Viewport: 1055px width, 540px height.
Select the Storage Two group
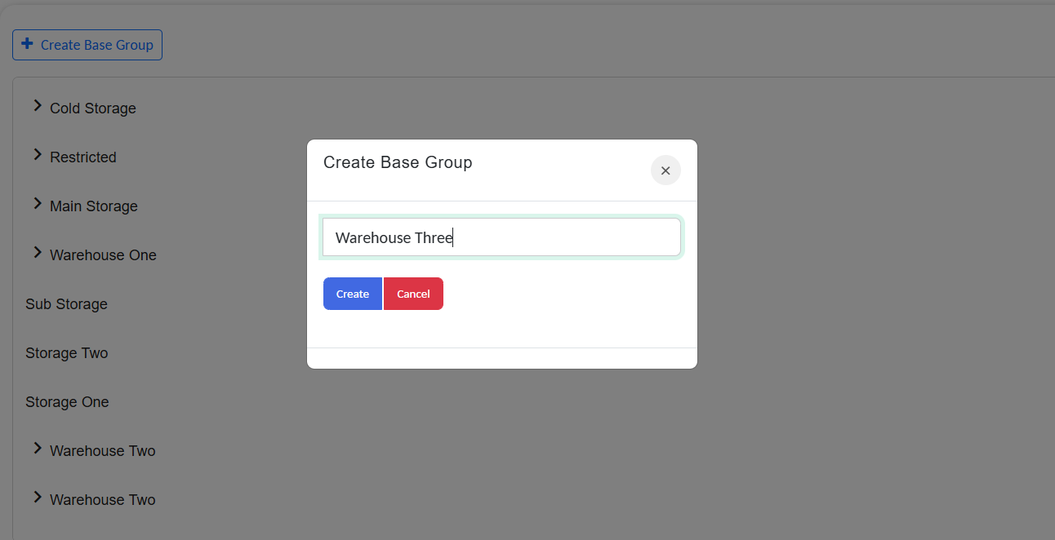pos(66,353)
